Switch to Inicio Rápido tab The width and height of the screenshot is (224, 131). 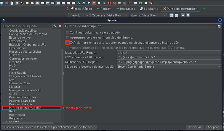point(81,9)
